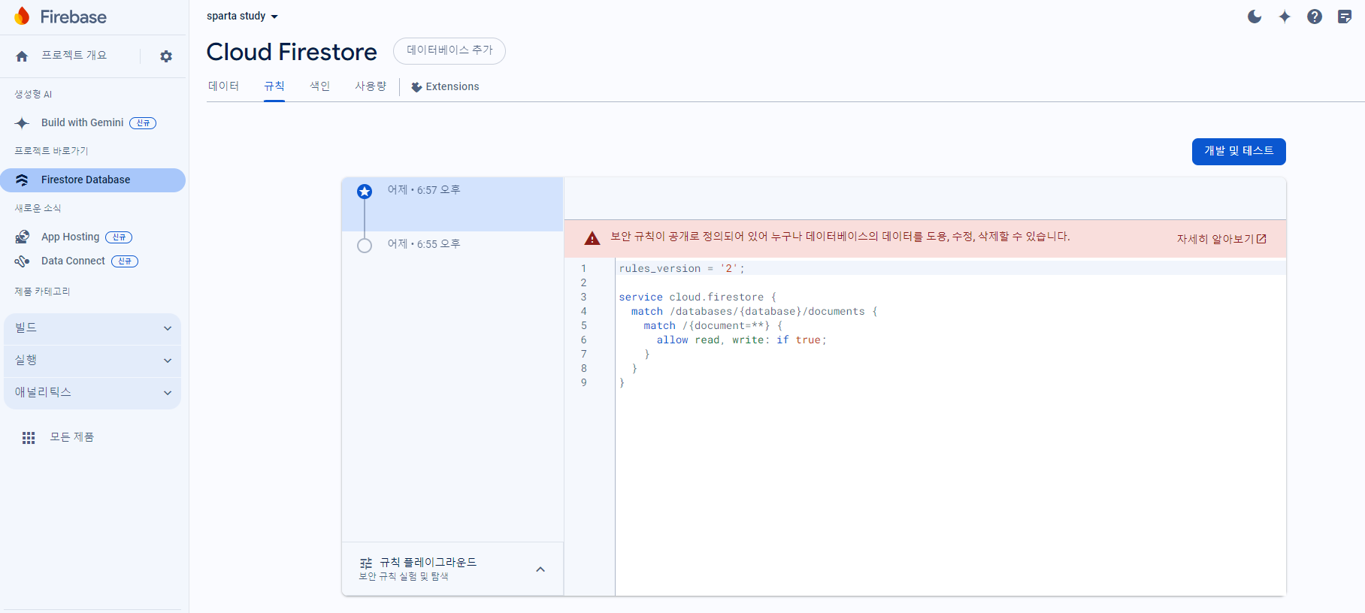Open project overview home icon

(22, 56)
